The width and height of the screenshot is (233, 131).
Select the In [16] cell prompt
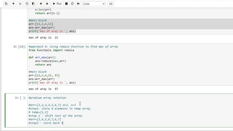[20, 47]
